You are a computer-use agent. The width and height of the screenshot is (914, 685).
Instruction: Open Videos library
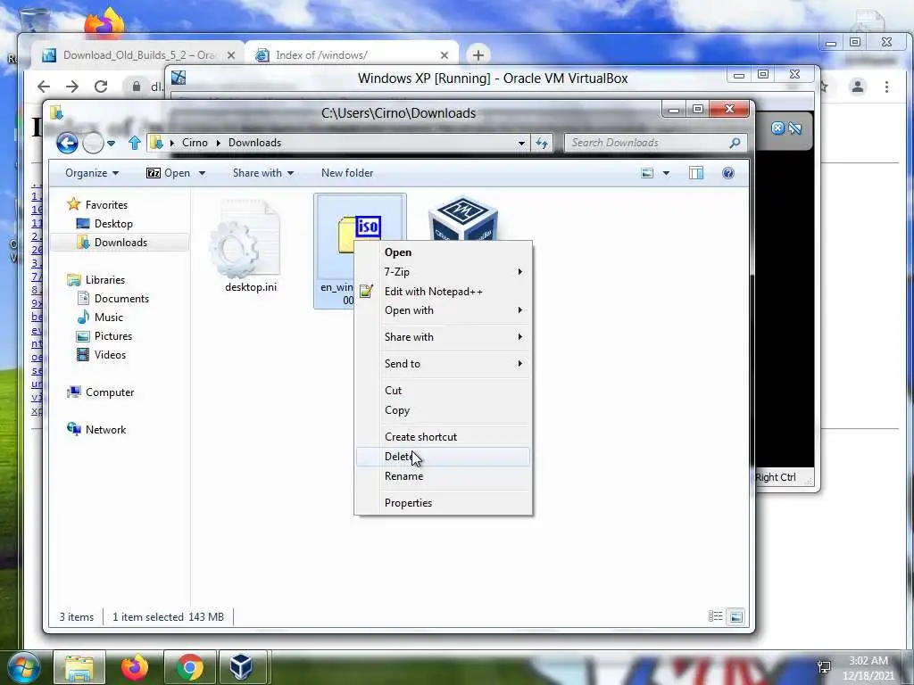[102, 355]
